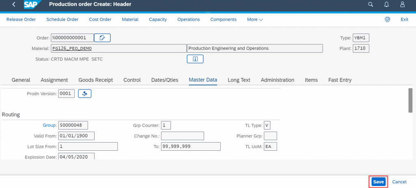
Task: Open search via magnifier icon
Action: point(370,4)
